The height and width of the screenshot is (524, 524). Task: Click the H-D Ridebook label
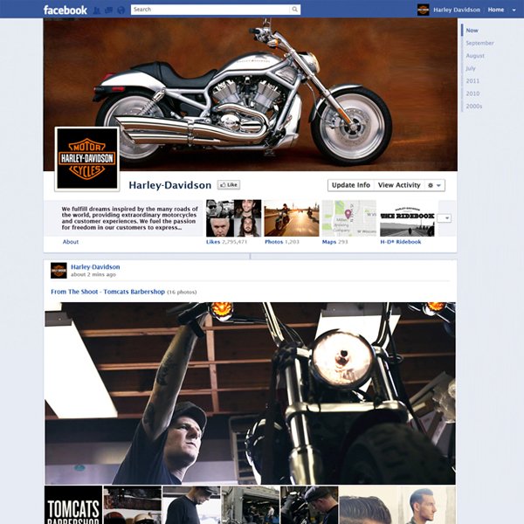pyautogui.click(x=401, y=242)
